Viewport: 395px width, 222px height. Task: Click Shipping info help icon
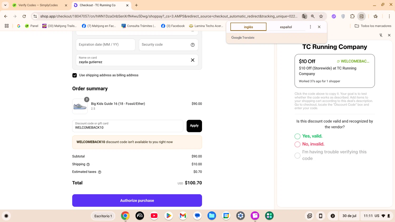88,164
